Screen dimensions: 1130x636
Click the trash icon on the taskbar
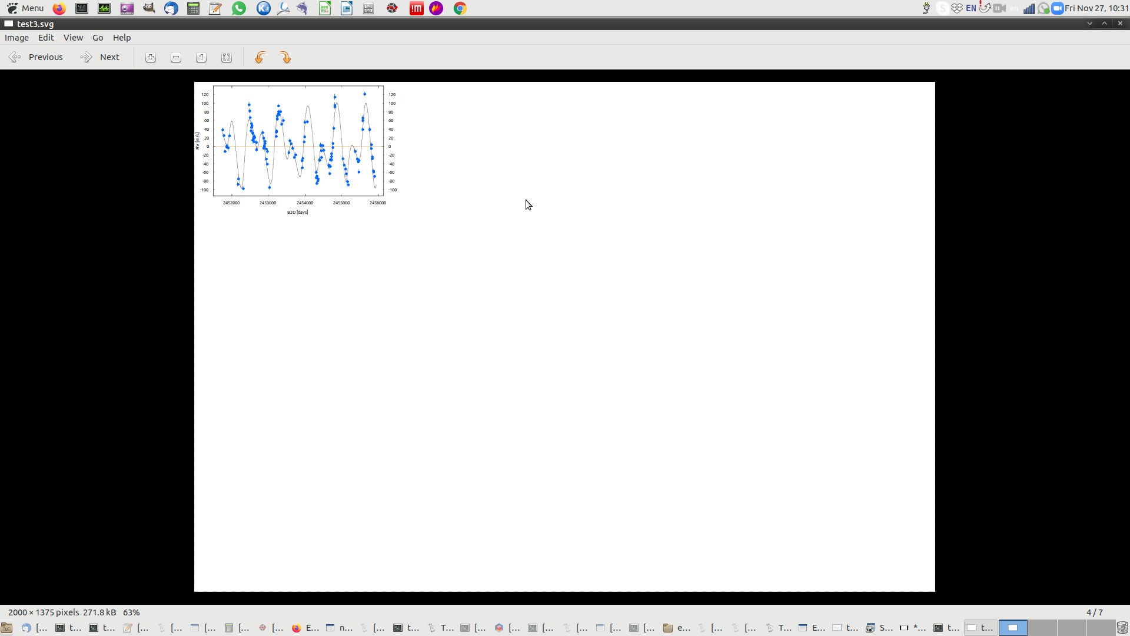tap(1122, 628)
